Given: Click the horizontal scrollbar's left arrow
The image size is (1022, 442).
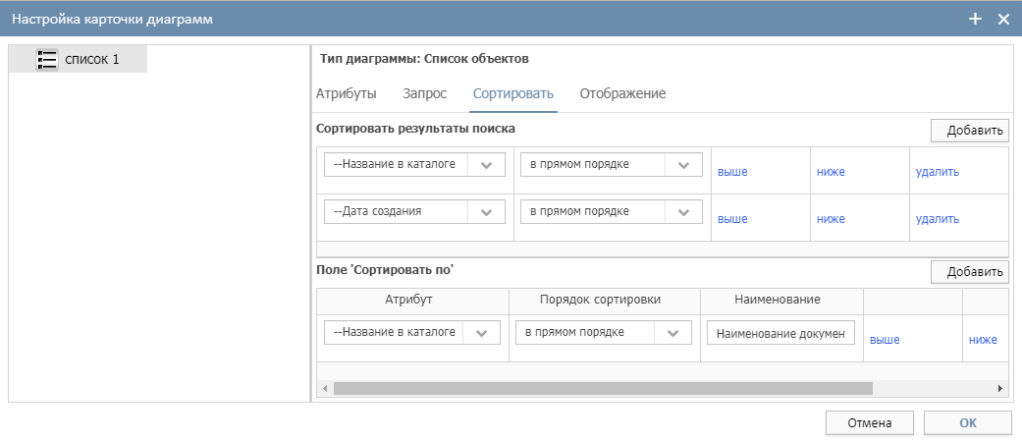Looking at the screenshot, I should coord(325,388).
